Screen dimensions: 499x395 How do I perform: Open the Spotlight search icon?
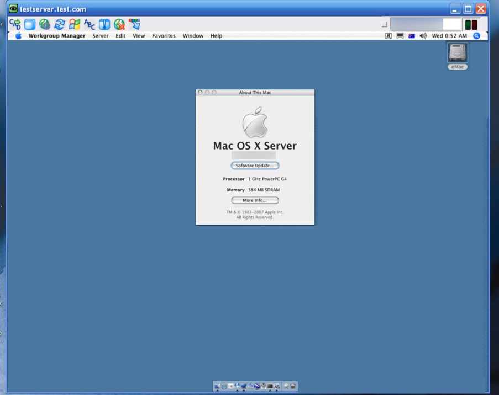click(x=476, y=36)
